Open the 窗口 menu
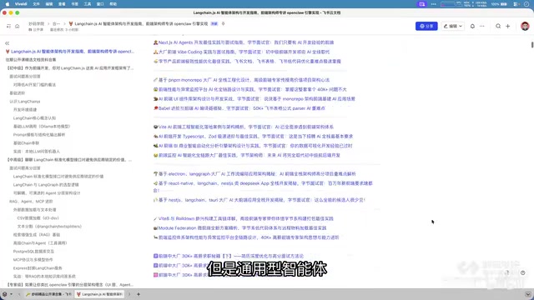The image size is (534, 300). tap(100, 4)
